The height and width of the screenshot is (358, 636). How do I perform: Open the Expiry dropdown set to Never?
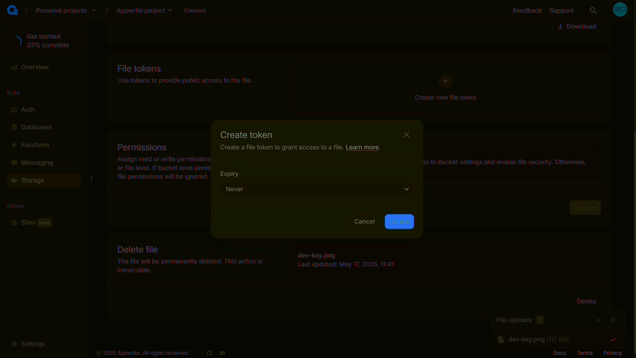pos(317,189)
